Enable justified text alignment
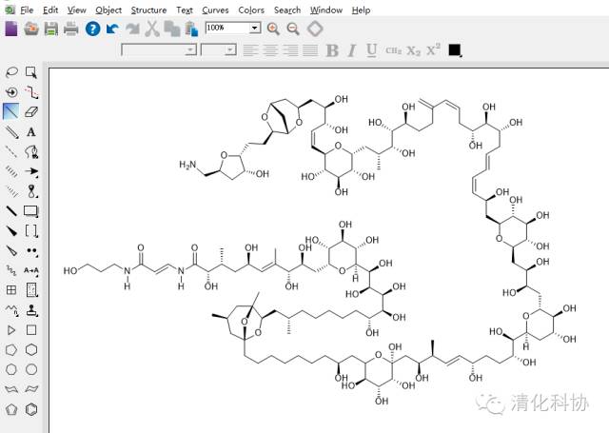 click(310, 50)
